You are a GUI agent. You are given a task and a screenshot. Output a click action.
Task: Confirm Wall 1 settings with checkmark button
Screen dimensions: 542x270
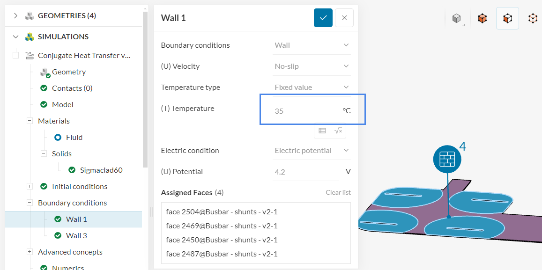[x=323, y=18]
